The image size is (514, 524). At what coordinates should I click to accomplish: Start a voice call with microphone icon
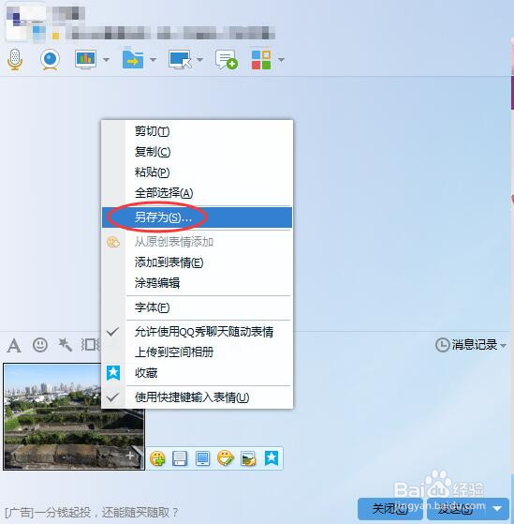tap(15, 59)
